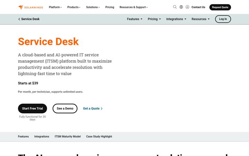Image resolution: width=249 pixels, height=156 pixels.
Task: Click the Request Quote button
Action: point(220,7)
